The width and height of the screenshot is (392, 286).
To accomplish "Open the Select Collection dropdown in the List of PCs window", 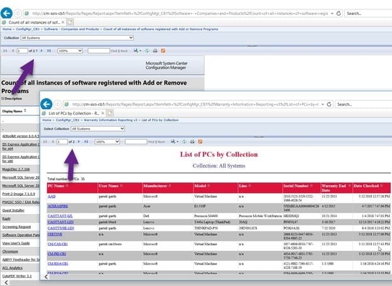I will (x=98, y=129).
